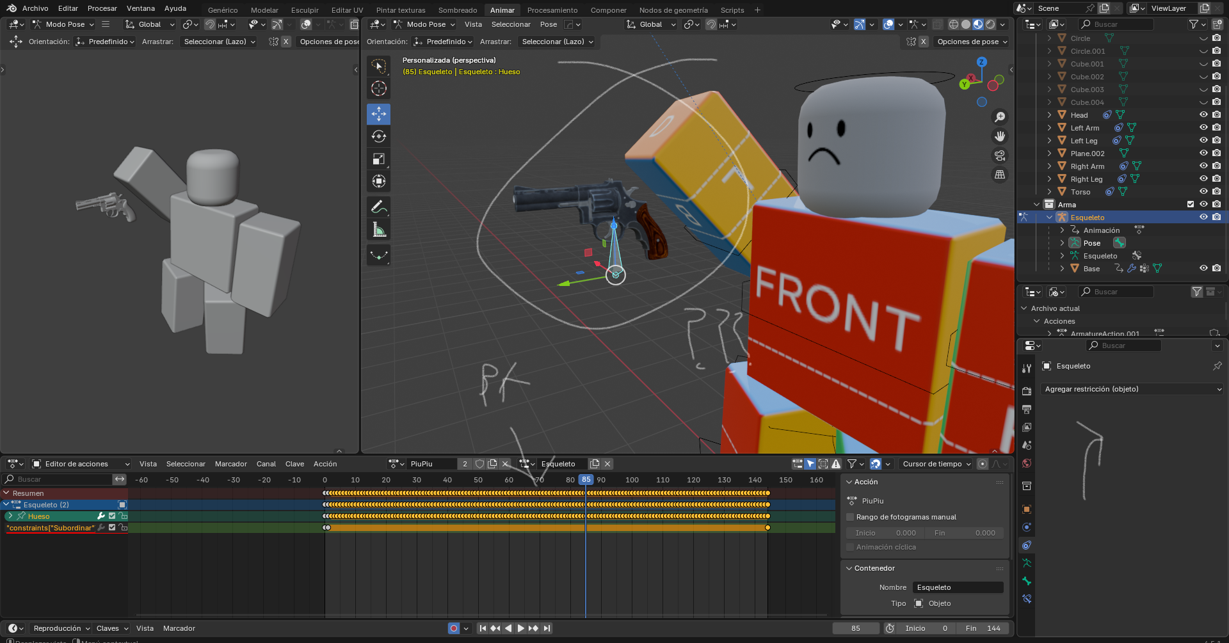Open the Bone properties tab

point(1027,581)
